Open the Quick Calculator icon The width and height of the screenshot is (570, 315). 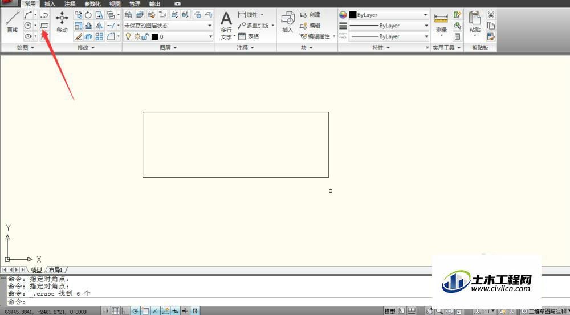(x=457, y=36)
